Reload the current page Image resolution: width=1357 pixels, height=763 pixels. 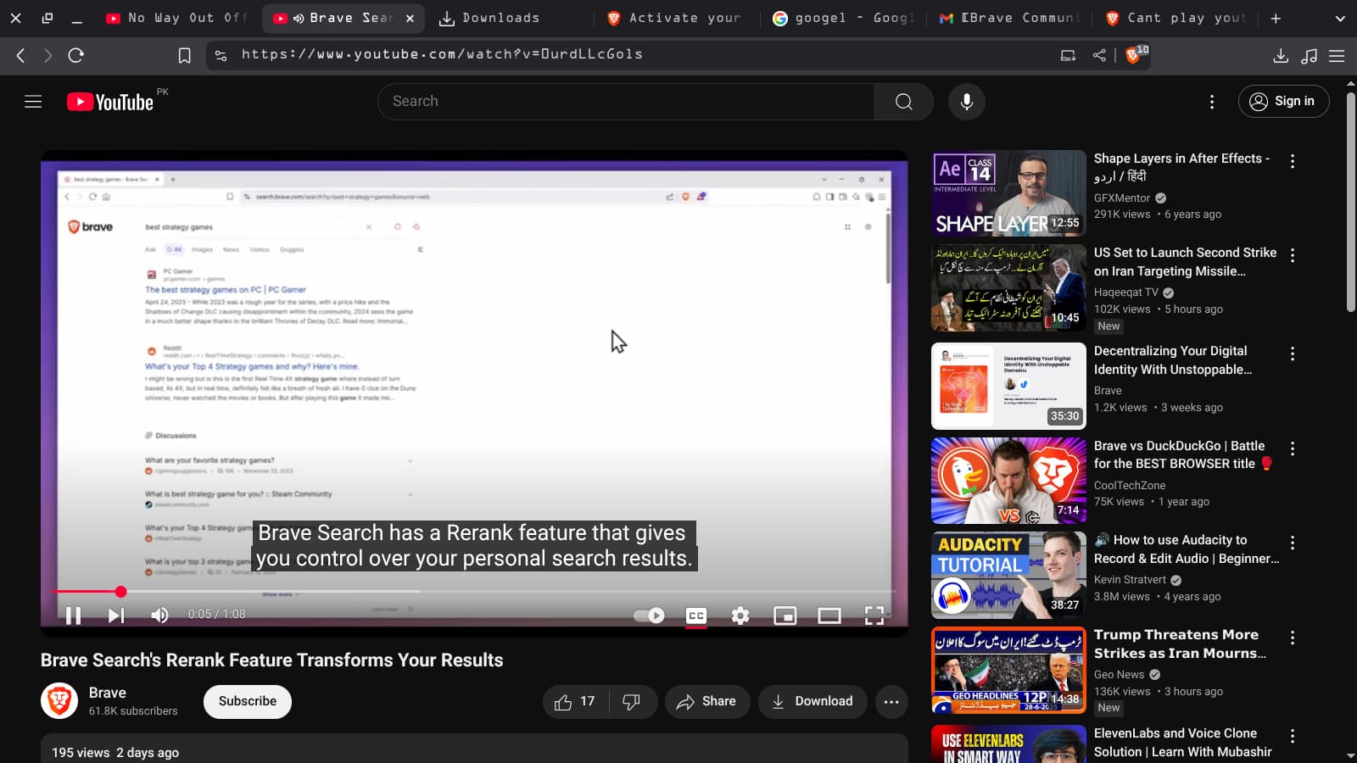pyautogui.click(x=76, y=55)
